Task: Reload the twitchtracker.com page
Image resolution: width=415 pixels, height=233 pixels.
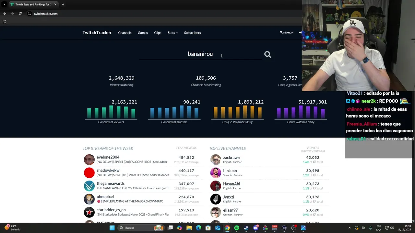Action: (x=20, y=14)
